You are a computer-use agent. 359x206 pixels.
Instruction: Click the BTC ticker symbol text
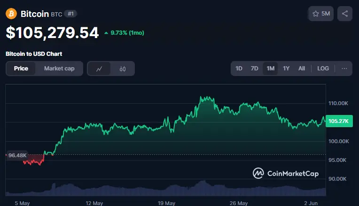[x=56, y=15]
